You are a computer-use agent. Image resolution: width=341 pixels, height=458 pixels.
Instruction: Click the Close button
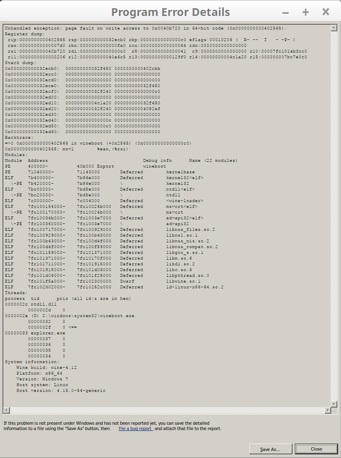coord(316,449)
